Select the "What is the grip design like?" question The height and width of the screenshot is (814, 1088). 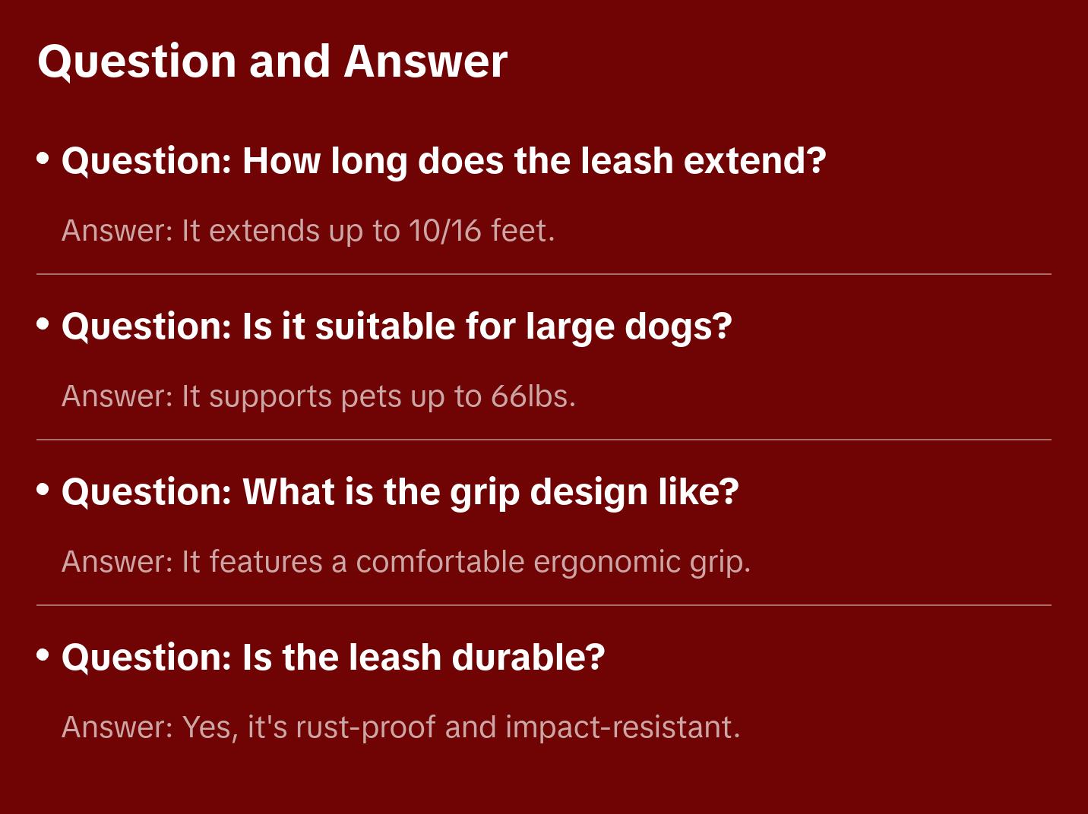400,492
